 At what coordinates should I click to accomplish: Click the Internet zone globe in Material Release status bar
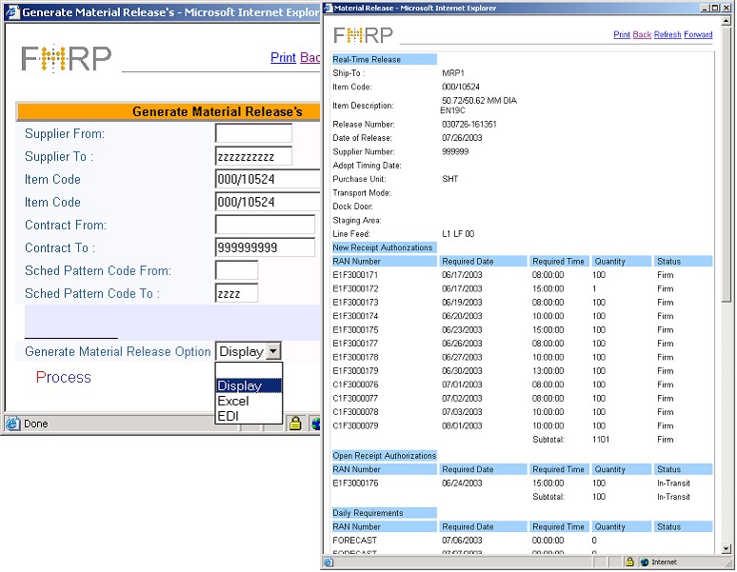pyautogui.click(x=645, y=562)
